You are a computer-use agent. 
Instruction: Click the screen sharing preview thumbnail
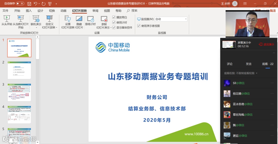tap(229, 44)
